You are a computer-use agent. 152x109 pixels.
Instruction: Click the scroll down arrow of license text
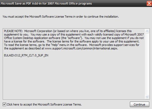[147, 97]
